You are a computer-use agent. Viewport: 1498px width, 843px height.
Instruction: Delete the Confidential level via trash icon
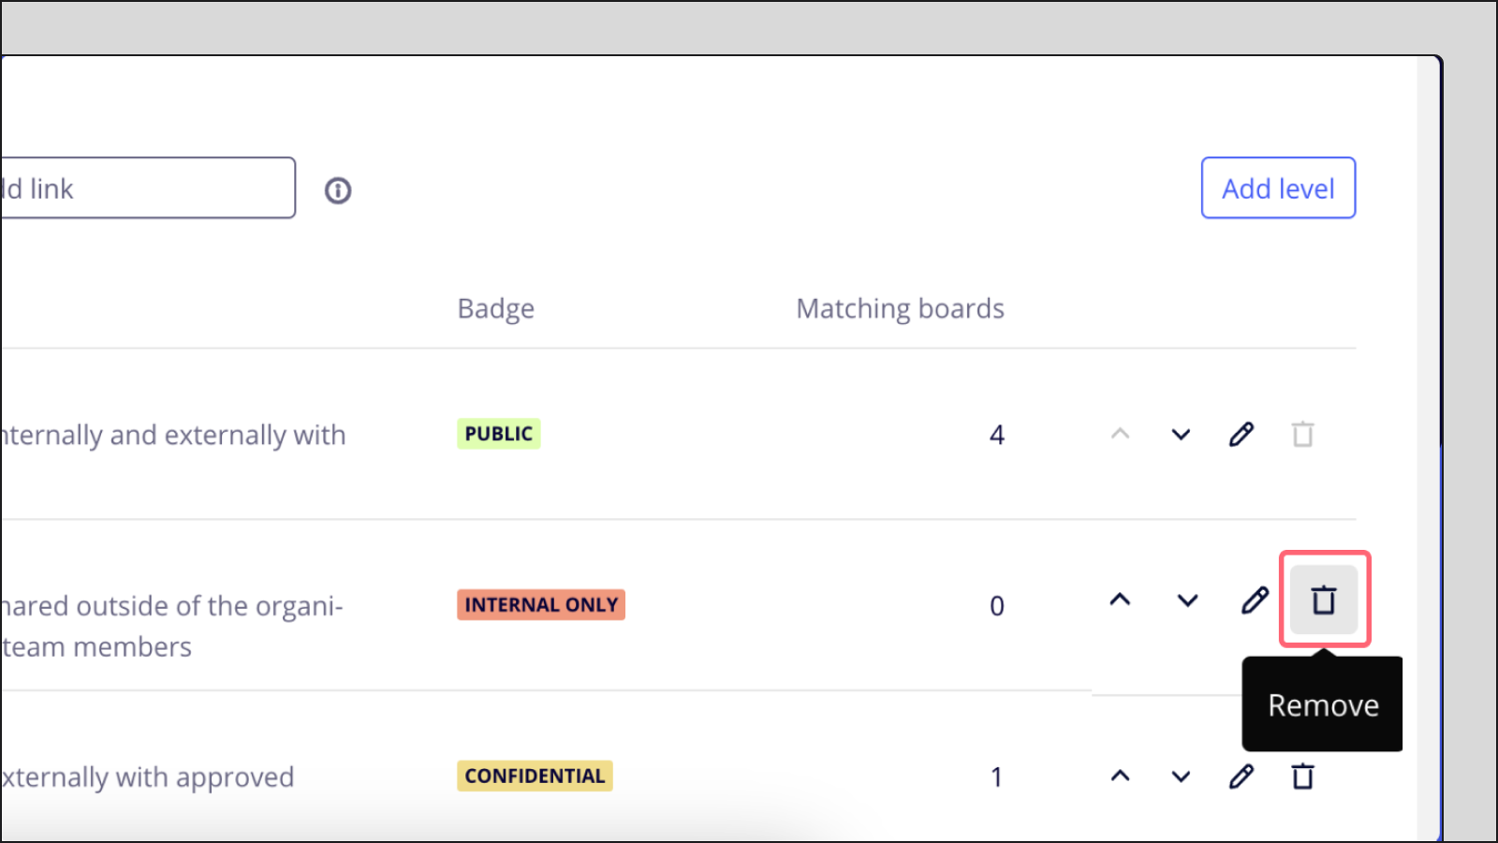tap(1302, 776)
